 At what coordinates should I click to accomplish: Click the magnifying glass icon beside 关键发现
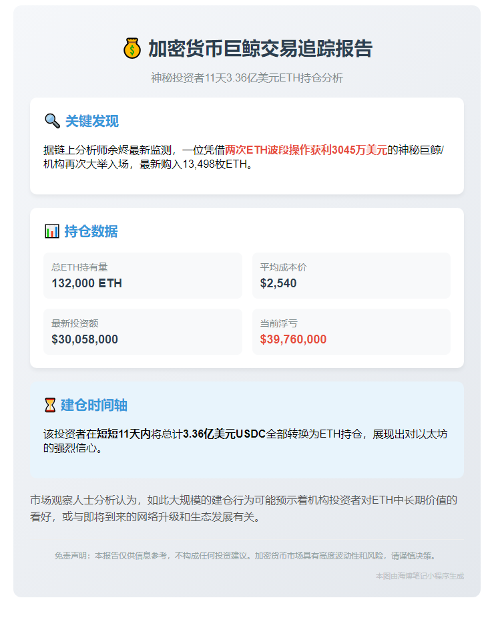(52, 121)
